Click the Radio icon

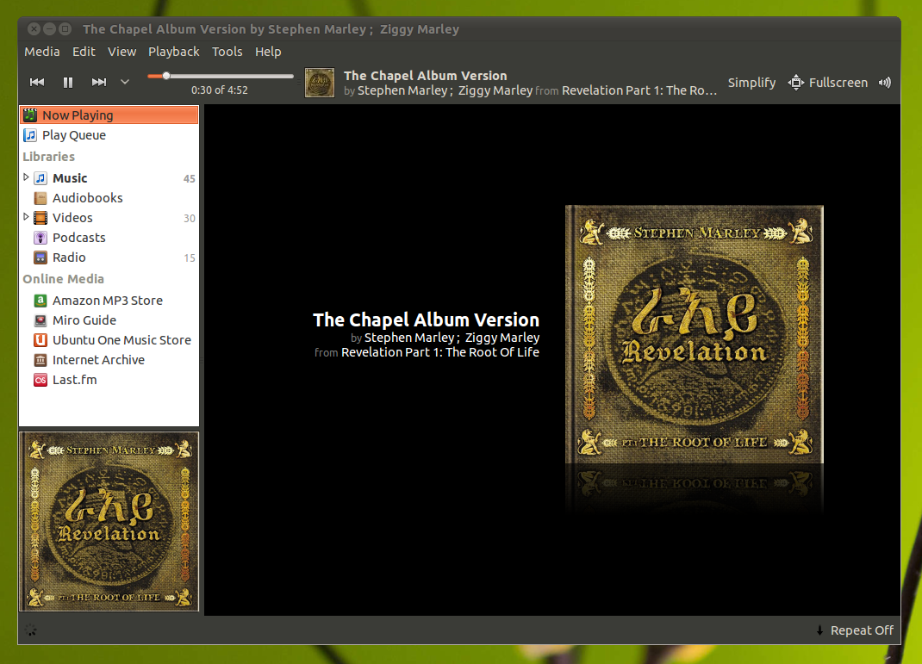pos(40,258)
